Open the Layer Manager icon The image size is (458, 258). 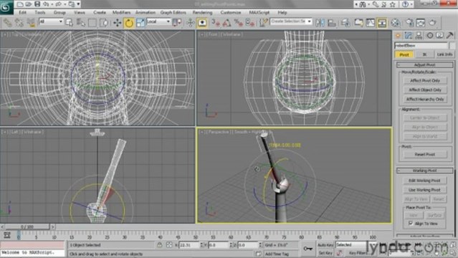(345, 22)
